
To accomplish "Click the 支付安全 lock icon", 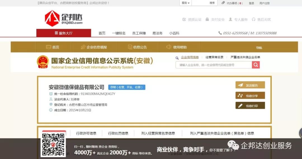I will (x=207, y=19).
